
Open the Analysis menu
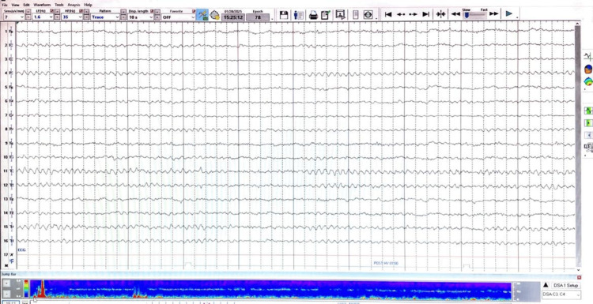click(74, 5)
